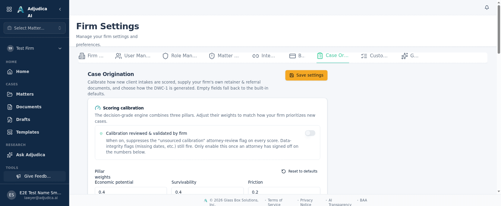Click the TF firm avatar badge
The height and width of the screenshot is (206, 501).
click(11, 48)
